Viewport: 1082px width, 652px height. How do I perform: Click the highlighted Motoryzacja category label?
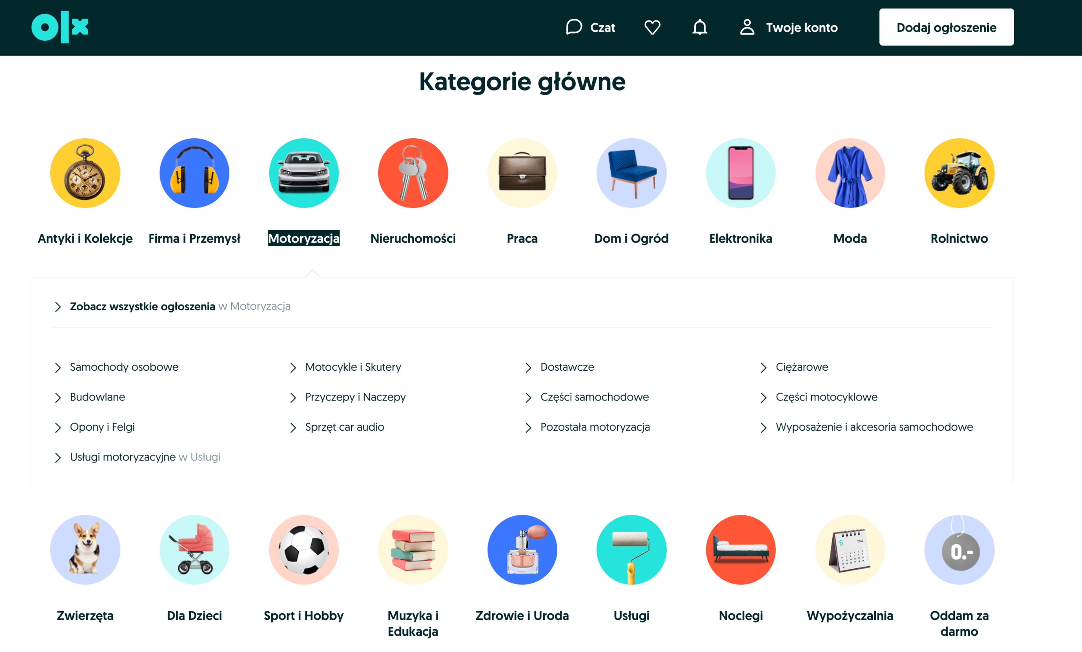[304, 238]
